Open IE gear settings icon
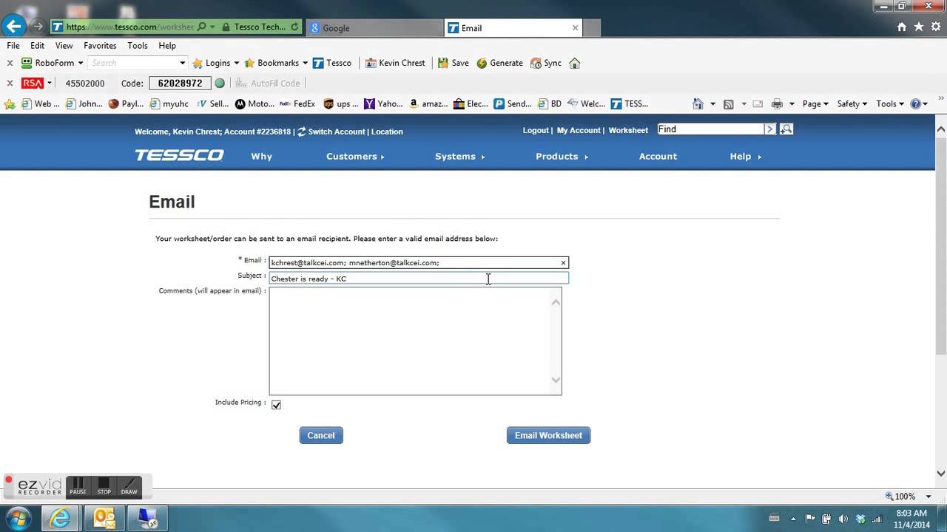 (x=936, y=27)
